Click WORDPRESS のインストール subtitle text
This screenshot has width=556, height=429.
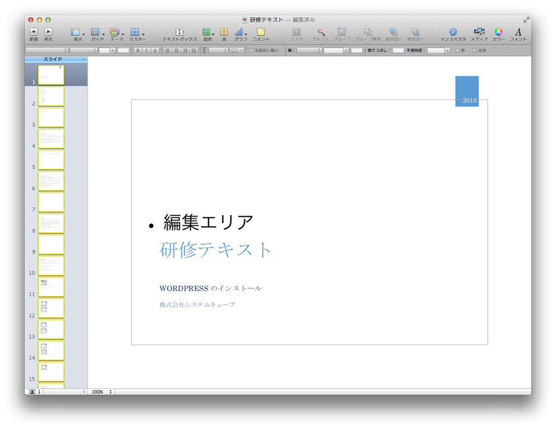210,288
